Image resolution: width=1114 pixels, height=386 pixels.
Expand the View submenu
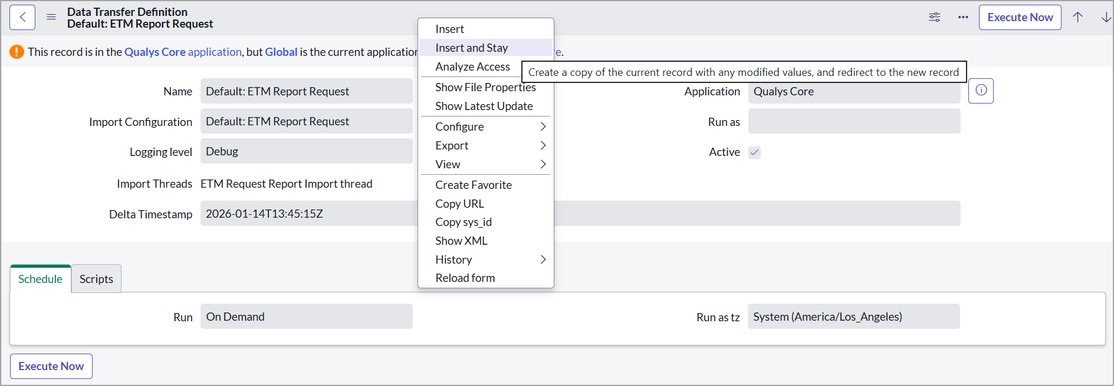(x=486, y=164)
